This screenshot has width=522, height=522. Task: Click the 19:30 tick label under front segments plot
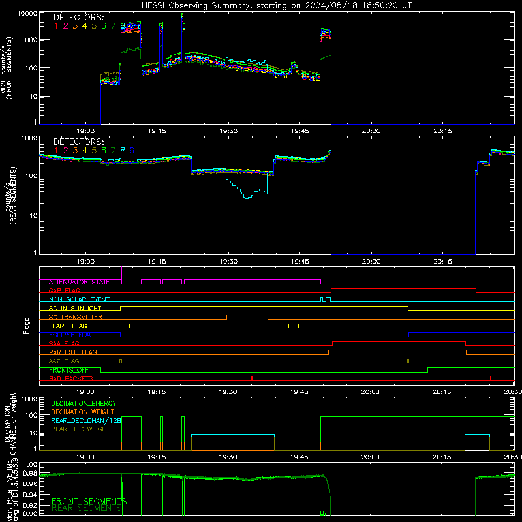pyautogui.click(x=228, y=131)
